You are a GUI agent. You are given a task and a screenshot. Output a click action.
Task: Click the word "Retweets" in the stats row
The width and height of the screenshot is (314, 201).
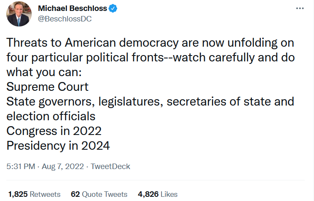[45, 194]
